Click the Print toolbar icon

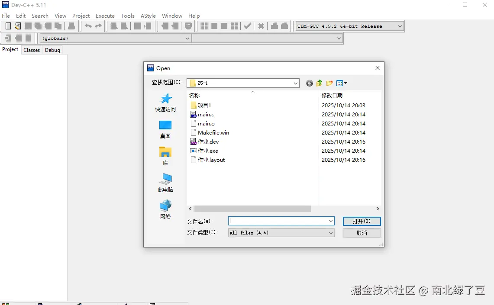tap(71, 26)
